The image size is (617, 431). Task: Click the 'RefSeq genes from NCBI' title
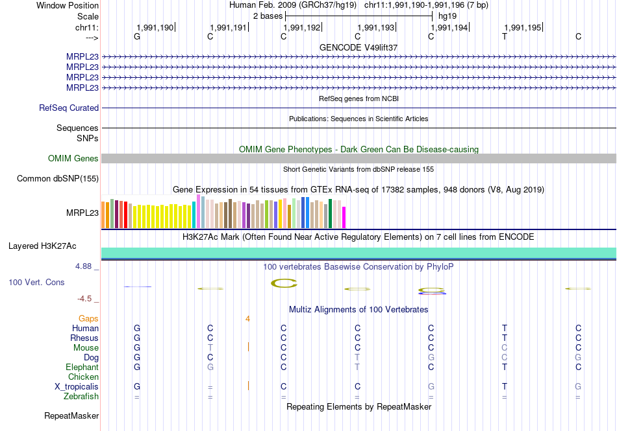coord(359,99)
